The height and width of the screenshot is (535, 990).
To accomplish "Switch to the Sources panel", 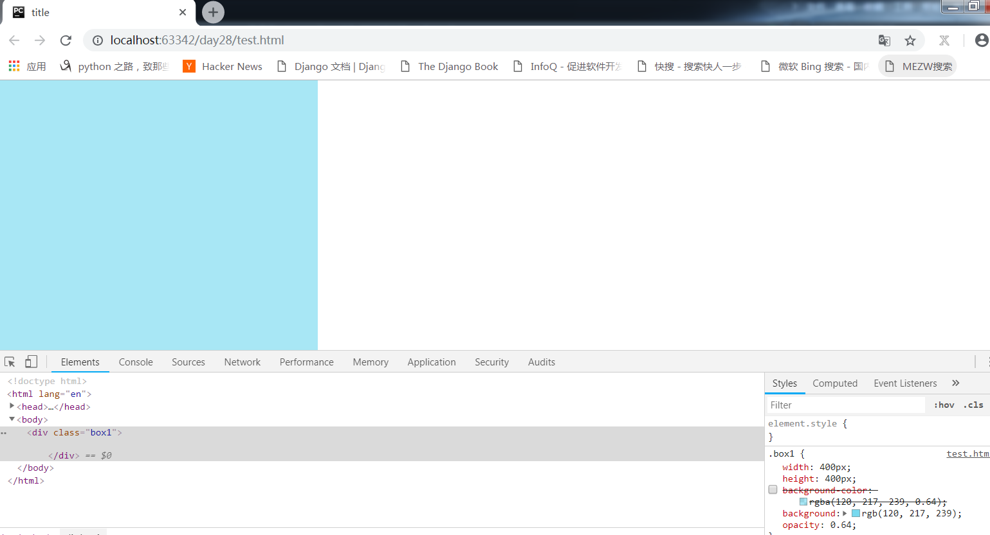I will [x=188, y=362].
